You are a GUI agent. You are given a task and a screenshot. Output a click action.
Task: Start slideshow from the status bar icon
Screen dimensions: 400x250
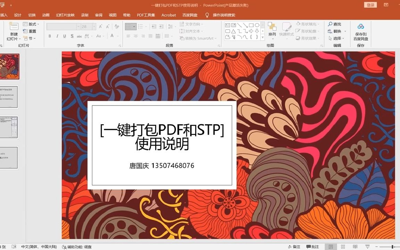[x=368, y=247]
